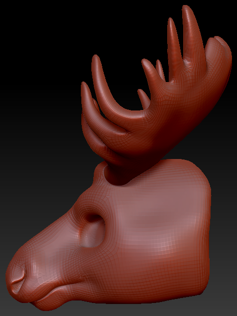The height and width of the screenshot is (316, 237).
Task: Click the leftmost curved antler tine tip
Action: (84, 86)
